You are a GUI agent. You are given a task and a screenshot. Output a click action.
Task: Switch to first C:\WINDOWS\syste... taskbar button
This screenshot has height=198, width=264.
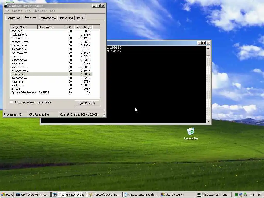click(33, 195)
